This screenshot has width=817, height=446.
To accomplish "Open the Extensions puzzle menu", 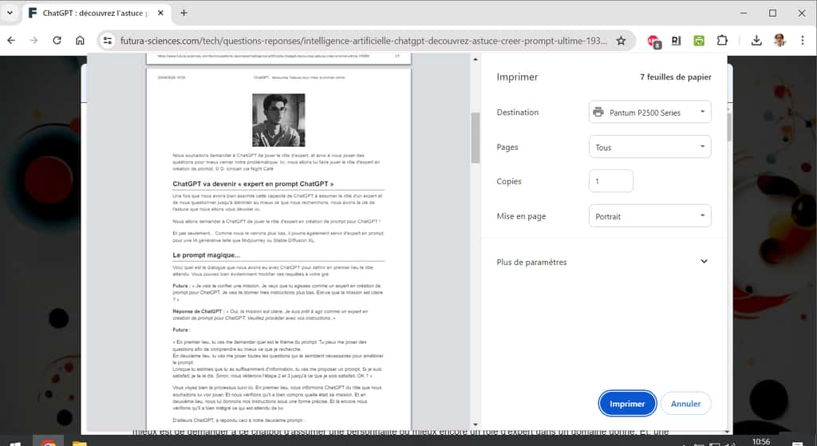I will point(722,41).
